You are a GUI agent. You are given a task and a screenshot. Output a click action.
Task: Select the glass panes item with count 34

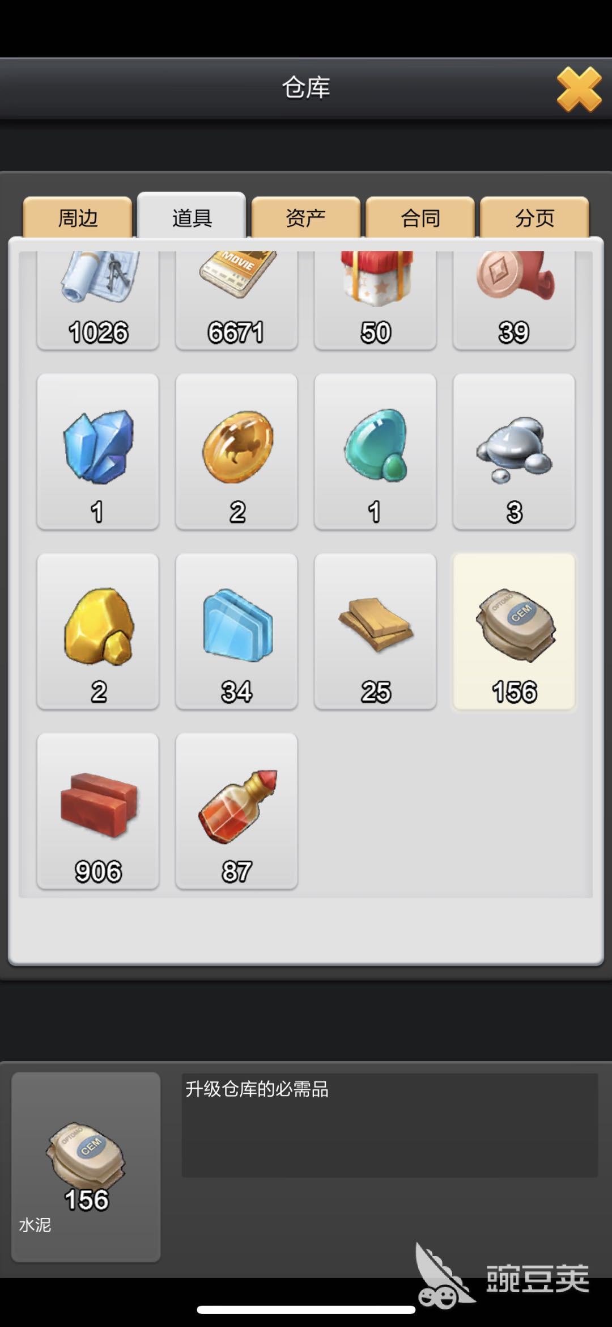click(236, 631)
